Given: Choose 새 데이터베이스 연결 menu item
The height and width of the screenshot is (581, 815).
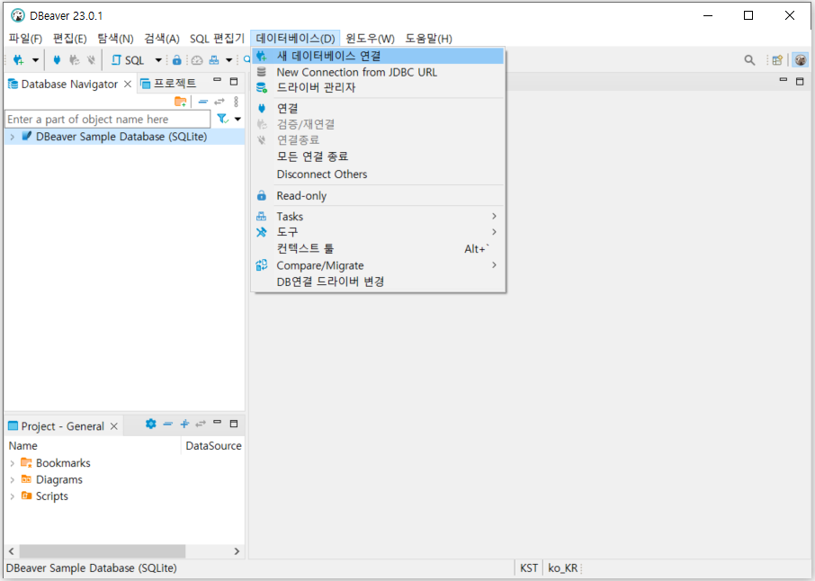Looking at the screenshot, I should tap(378, 56).
